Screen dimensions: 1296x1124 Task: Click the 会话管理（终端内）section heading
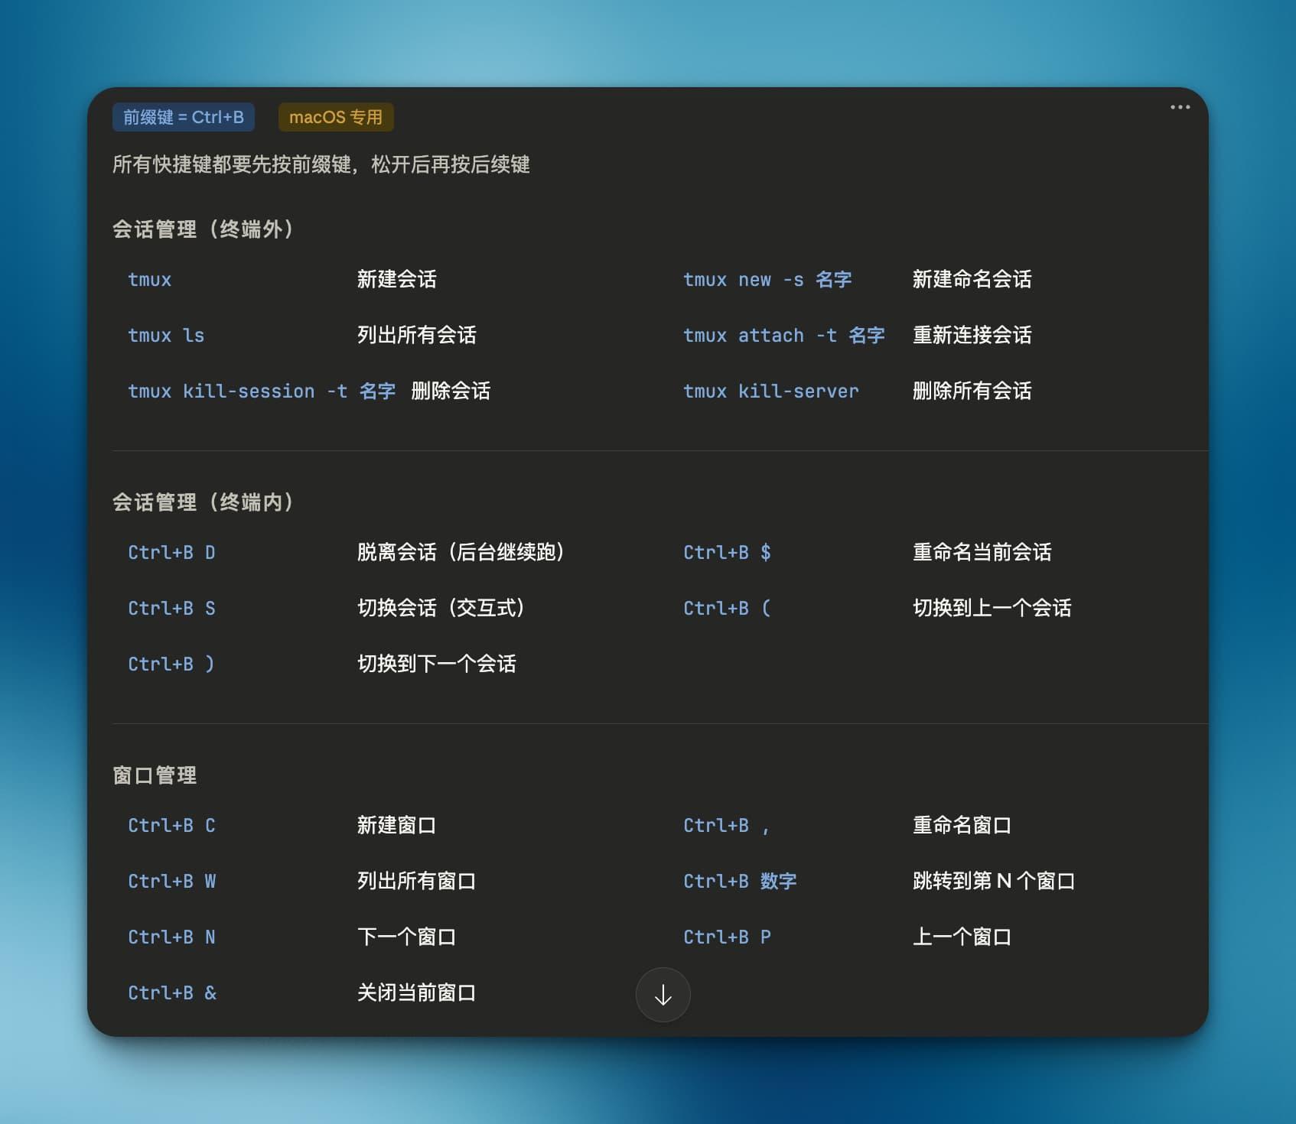click(x=203, y=502)
